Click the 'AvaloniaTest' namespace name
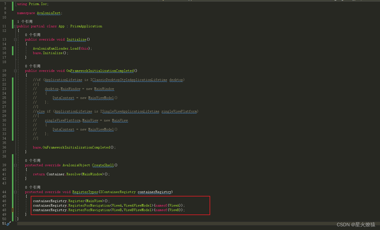The width and height of the screenshot is (380, 230). pyautogui.click(x=49, y=13)
